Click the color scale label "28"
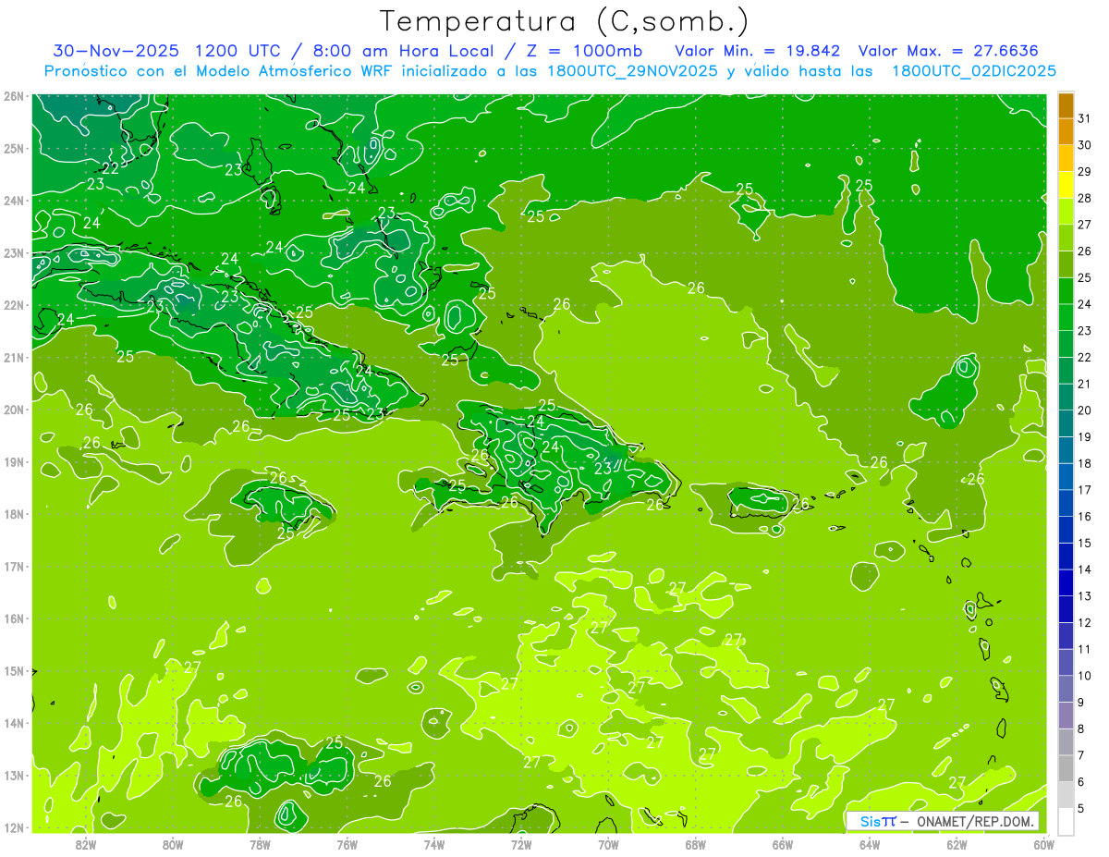 (x=1085, y=198)
